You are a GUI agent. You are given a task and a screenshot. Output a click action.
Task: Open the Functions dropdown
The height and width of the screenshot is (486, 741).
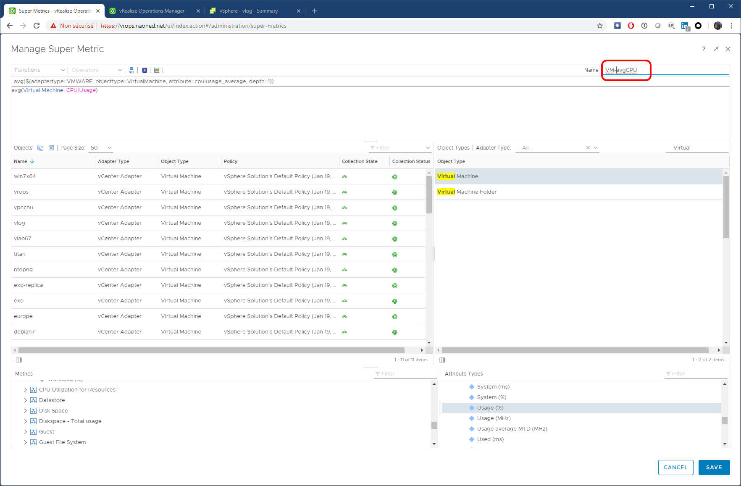39,70
